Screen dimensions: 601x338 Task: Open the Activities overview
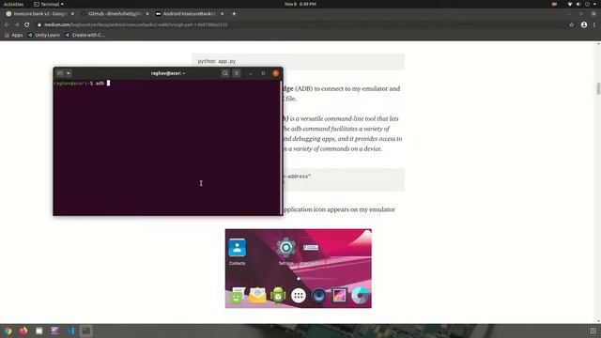(x=13, y=4)
